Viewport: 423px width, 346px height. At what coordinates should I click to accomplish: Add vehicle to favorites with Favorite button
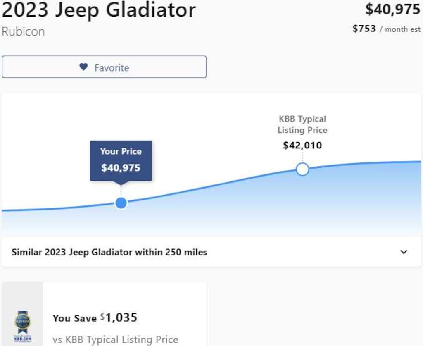coord(104,67)
